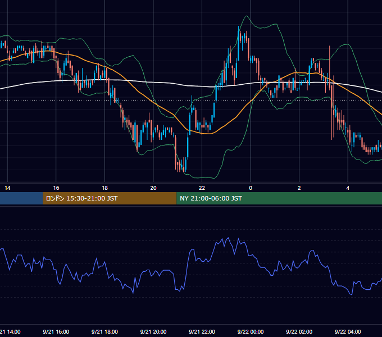Click the 9/21 22:00 oscillator time label
Image resolution: width=382 pixels, height=337 pixels.
point(202,331)
